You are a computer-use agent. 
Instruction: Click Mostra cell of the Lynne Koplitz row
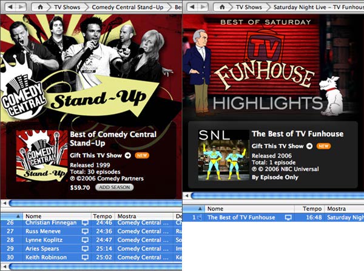(x=143, y=240)
